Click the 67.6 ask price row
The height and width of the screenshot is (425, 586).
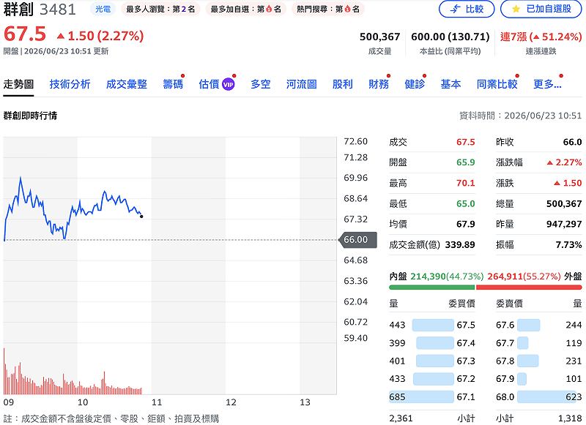pyautogui.click(x=539, y=325)
